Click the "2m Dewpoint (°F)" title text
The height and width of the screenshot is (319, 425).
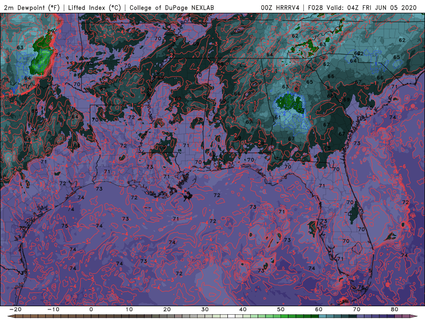pyautogui.click(x=32, y=7)
